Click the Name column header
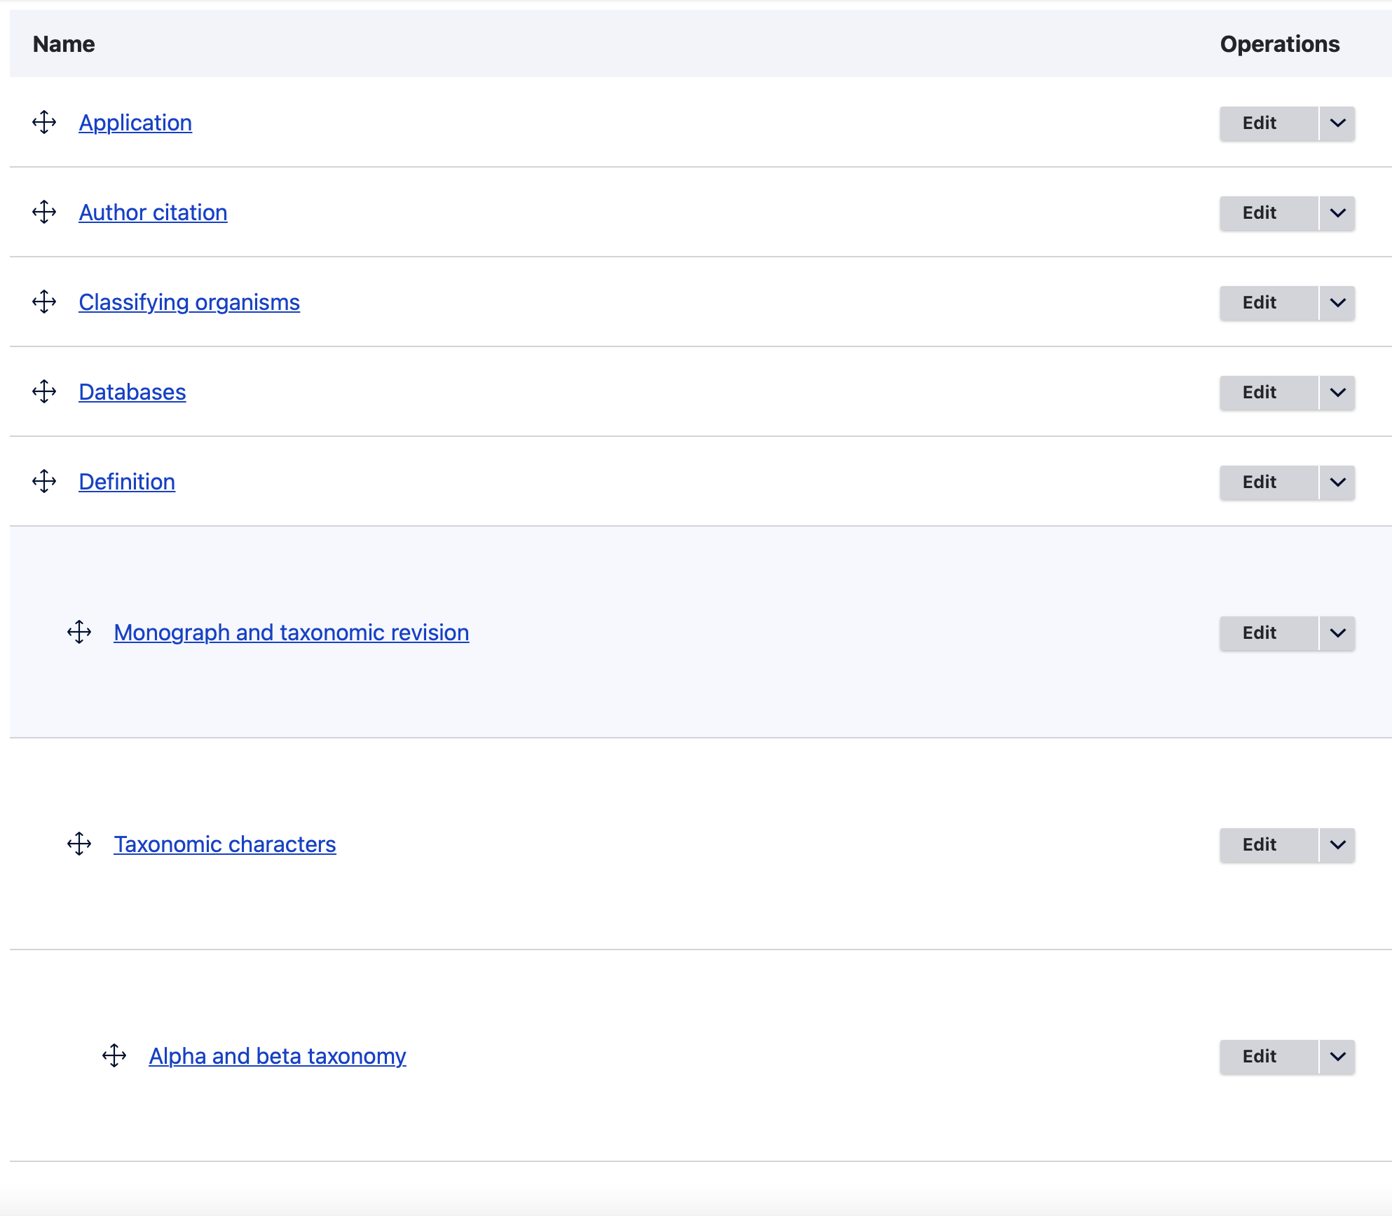Screen dimensions: 1392x1216 tap(64, 43)
